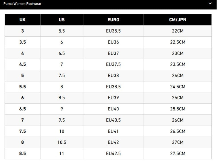The height and width of the screenshot is (164, 217).
Task: Select the US column header
Action: [62, 20]
